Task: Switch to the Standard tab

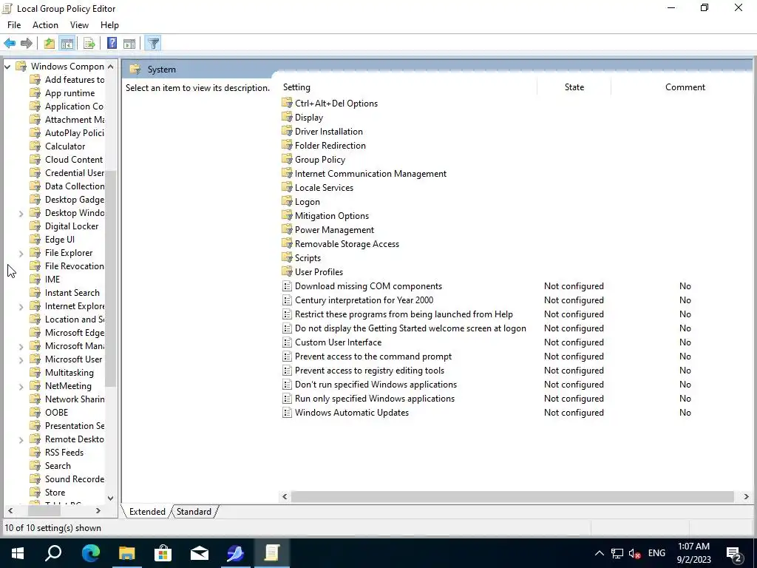Action: coord(194,512)
